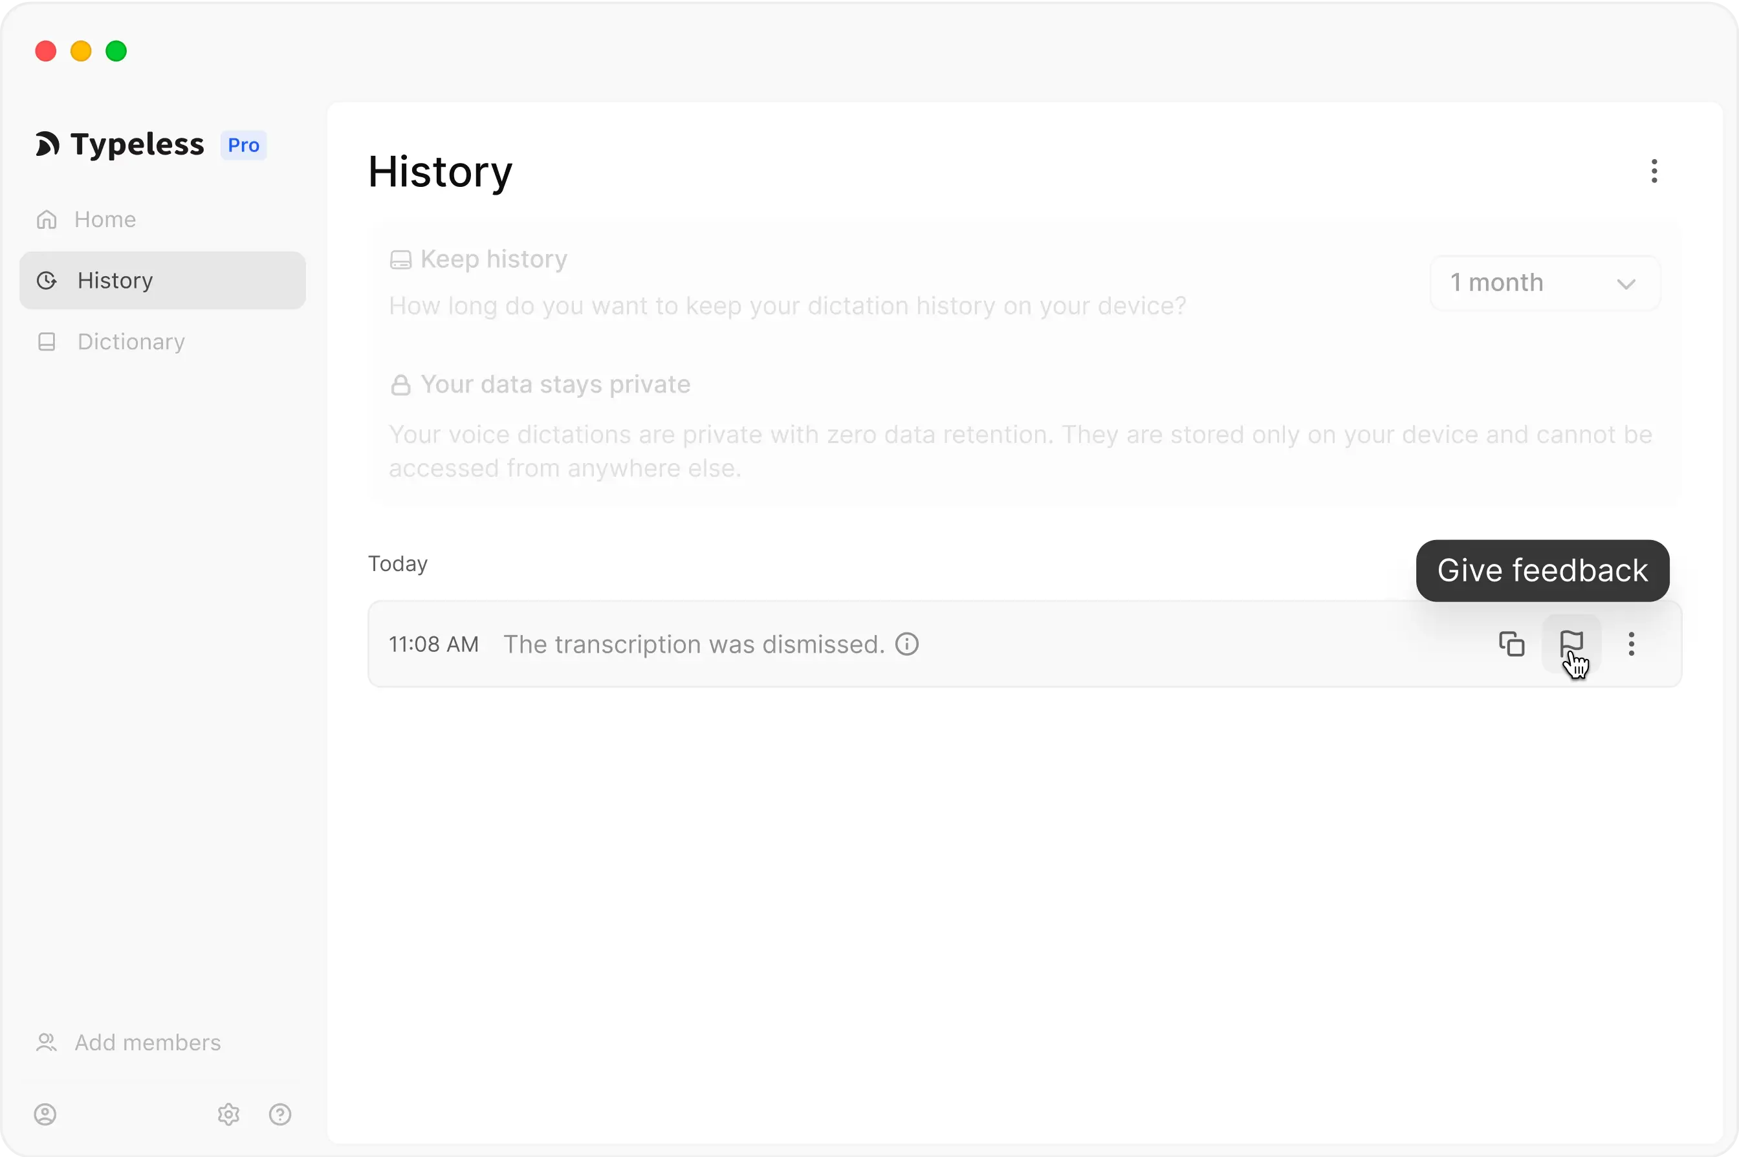Click the Pro badge
Viewport: 1739px width, 1157px height.
[x=244, y=145]
